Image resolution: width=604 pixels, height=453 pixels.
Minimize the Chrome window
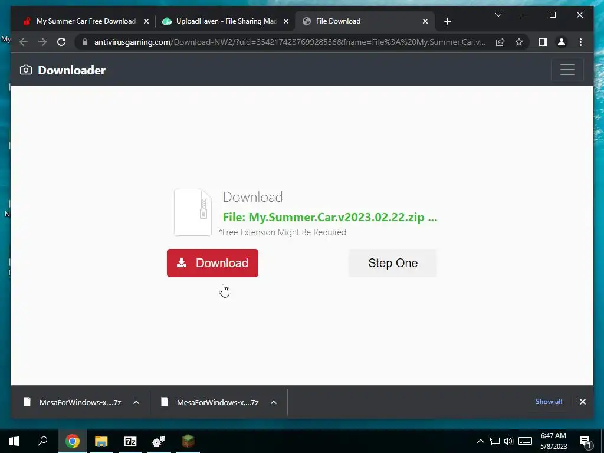click(x=526, y=15)
